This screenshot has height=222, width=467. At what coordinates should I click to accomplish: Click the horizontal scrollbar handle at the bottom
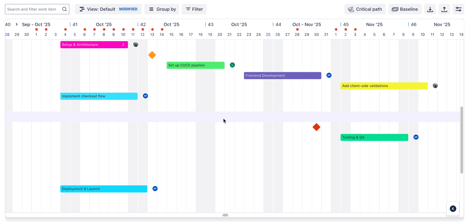(x=225, y=215)
